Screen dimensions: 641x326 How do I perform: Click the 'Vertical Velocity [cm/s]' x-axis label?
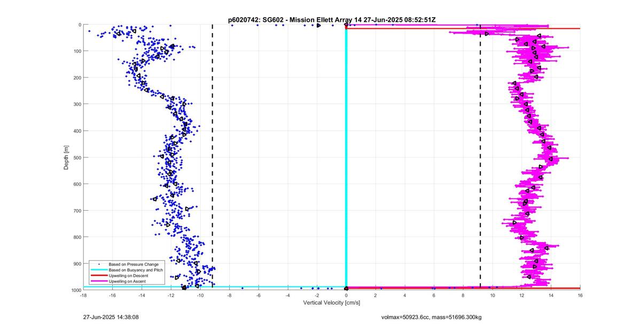click(x=332, y=303)
